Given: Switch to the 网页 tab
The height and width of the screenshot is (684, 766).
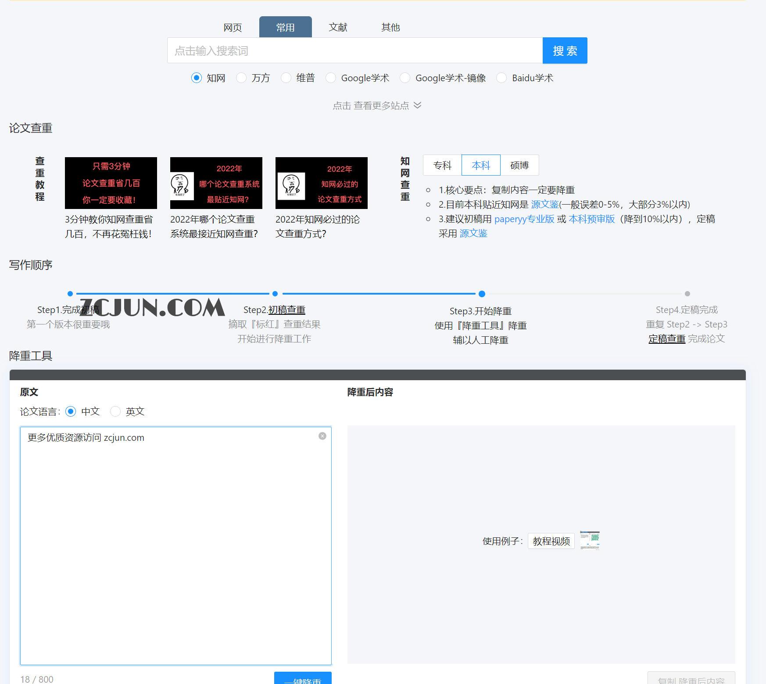Looking at the screenshot, I should click(232, 27).
